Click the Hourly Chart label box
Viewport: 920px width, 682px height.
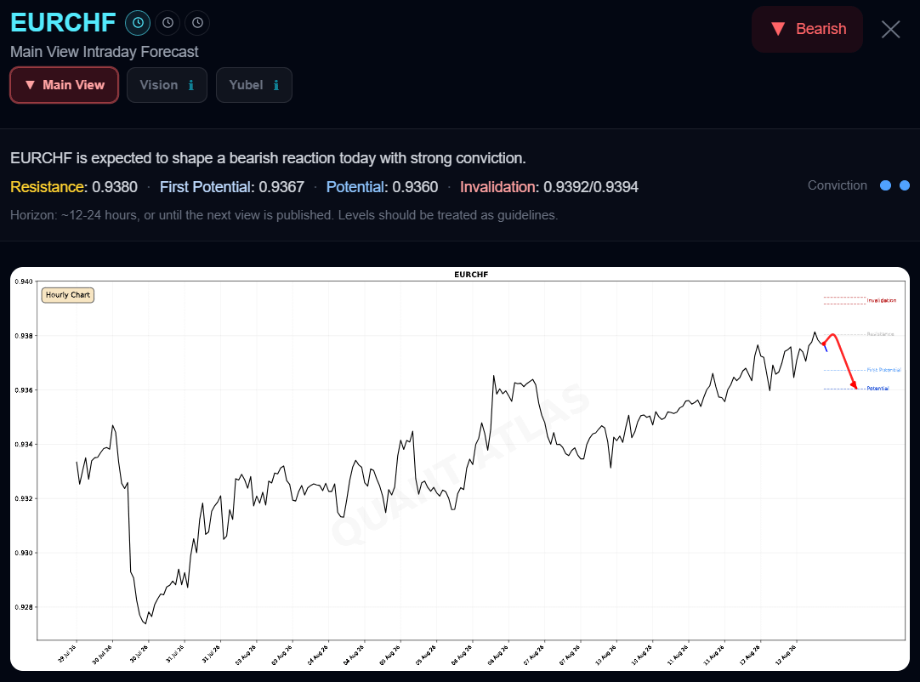tap(68, 295)
